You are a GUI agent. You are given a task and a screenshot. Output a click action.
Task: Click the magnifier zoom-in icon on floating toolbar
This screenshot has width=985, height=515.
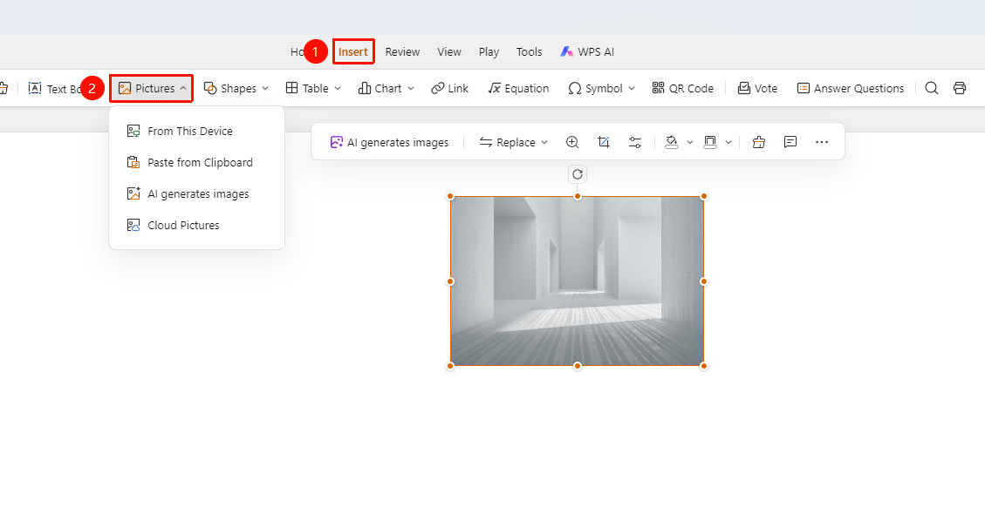(572, 142)
